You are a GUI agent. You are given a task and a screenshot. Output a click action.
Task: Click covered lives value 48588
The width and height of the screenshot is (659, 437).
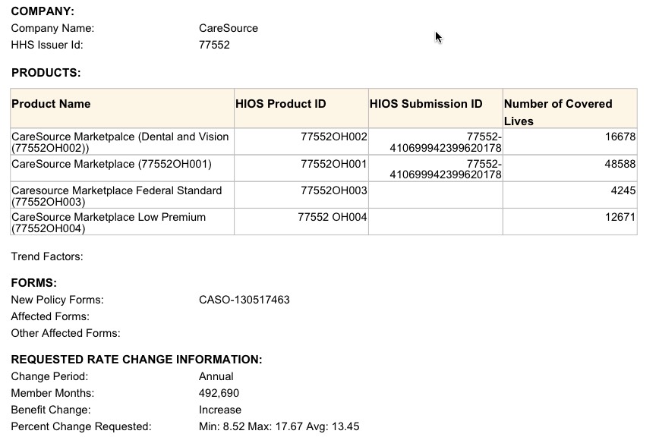click(620, 164)
